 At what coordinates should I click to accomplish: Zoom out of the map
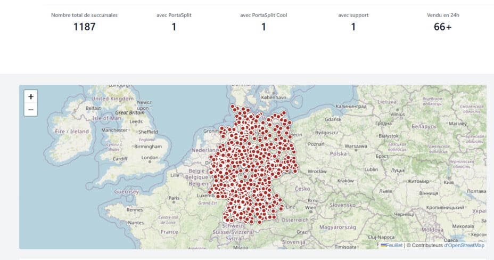click(30, 110)
